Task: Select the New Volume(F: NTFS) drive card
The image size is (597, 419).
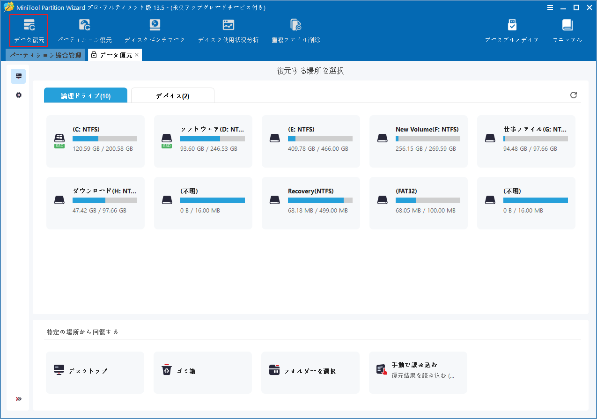Action: click(418, 141)
